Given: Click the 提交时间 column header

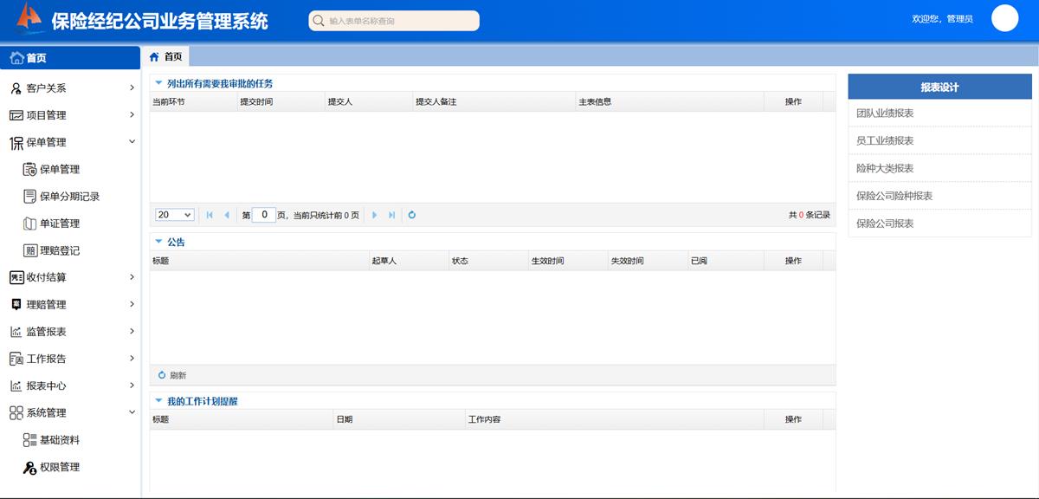Looking at the screenshot, I should (281, 101).
